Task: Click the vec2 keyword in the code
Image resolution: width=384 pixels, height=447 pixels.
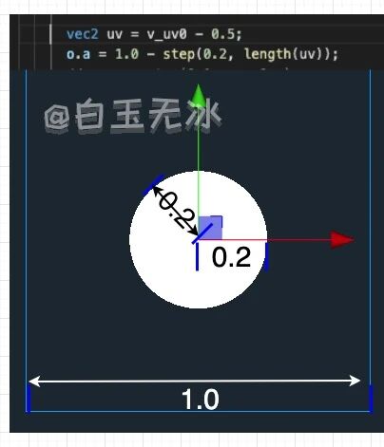Action: pos(83,34)
